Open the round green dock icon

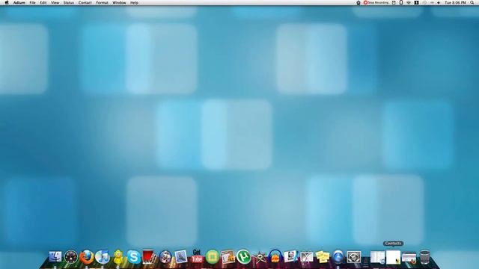[213, 257]
